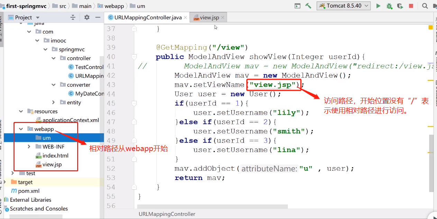Build project with the hammer icon
The width and height of the screenshot is (437, 219).
(x=308, y=6)
